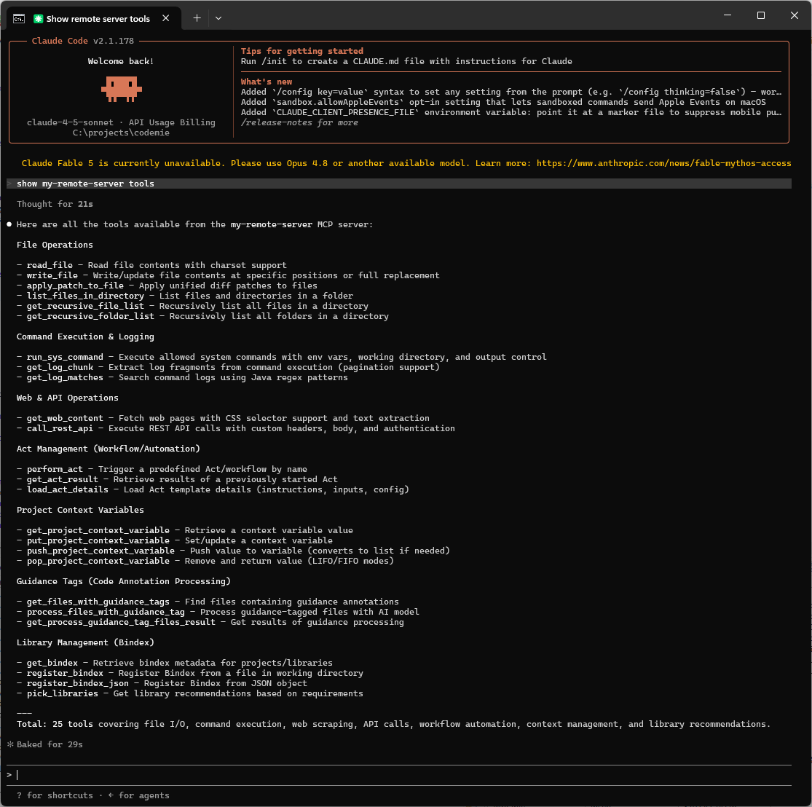This screenshot has width=812, height=807.
Task: Click '← for agents' hint
Action: (139, 795)
